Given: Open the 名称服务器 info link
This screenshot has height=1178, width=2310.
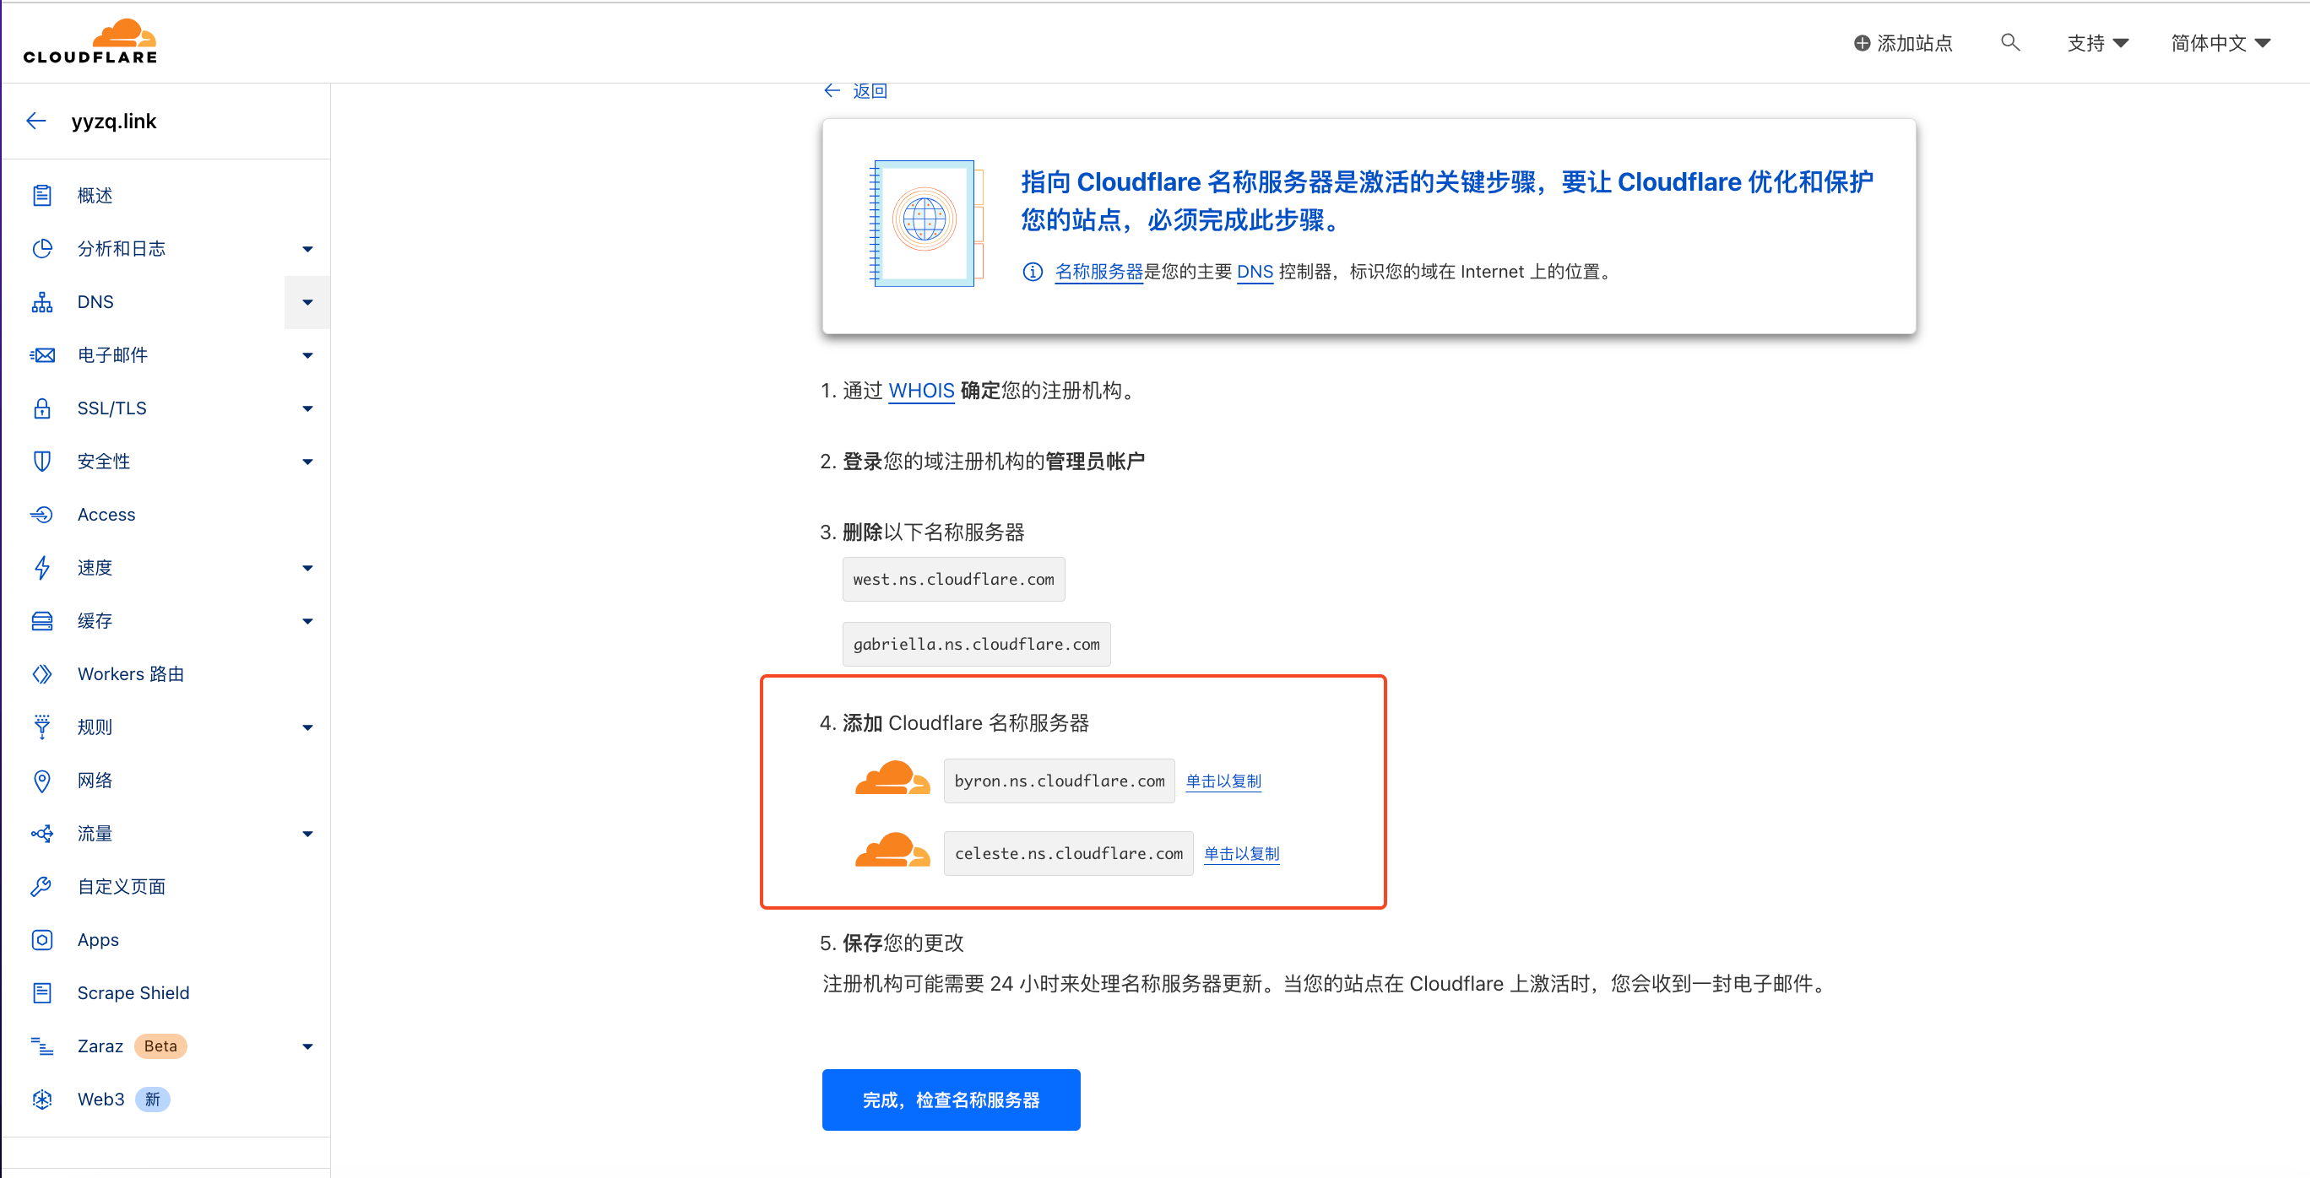Looking at the screenshot, I should 1098,272.
